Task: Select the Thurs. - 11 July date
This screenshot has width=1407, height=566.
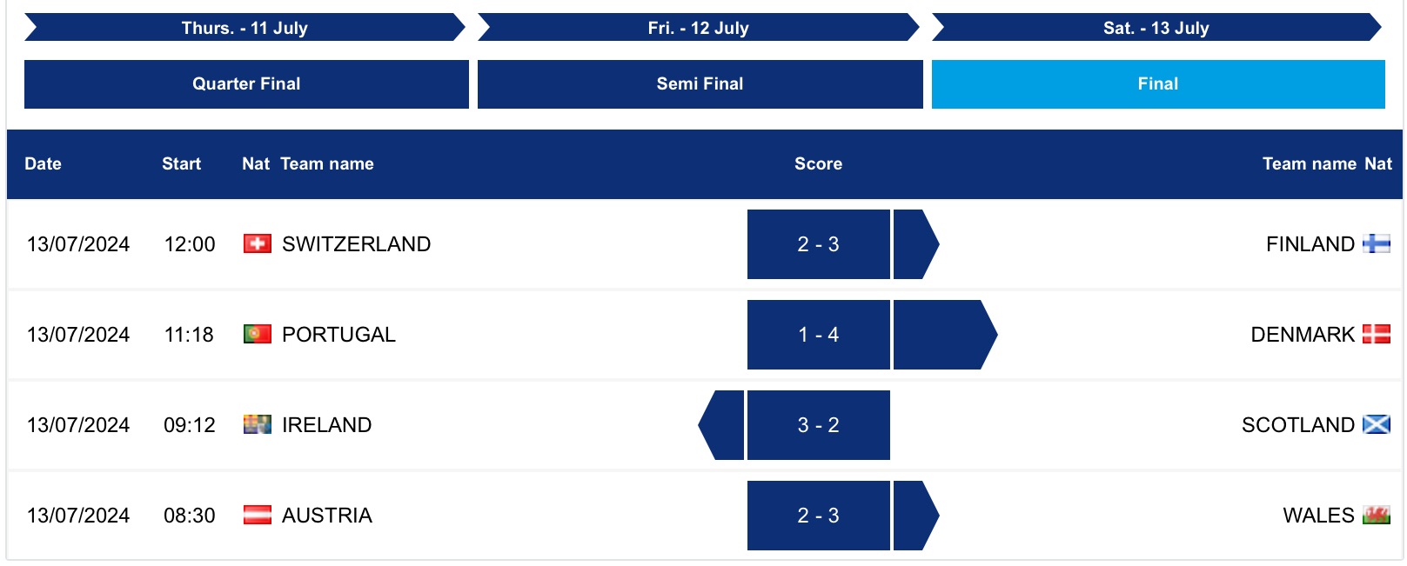Action: [x=245, y=28]
